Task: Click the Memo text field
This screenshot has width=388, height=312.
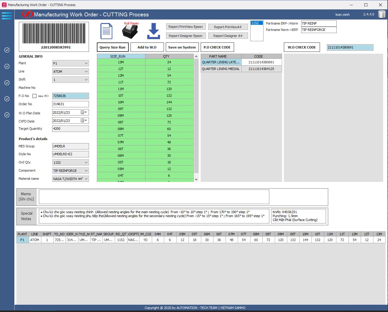Action: coord(154,197)
